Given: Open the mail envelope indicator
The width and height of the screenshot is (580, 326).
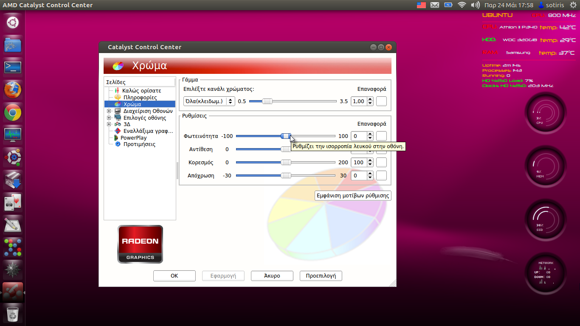Looking at the screenshot, I should click(435, 5).
